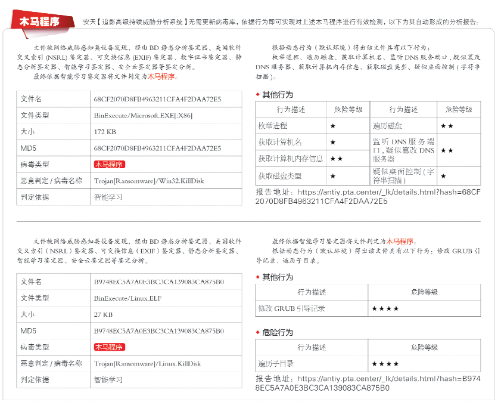Select the Trojan[Ransomware]/Win32.KillDisk virus name
This screenshot has width=501, height=402.
point(149,181)
